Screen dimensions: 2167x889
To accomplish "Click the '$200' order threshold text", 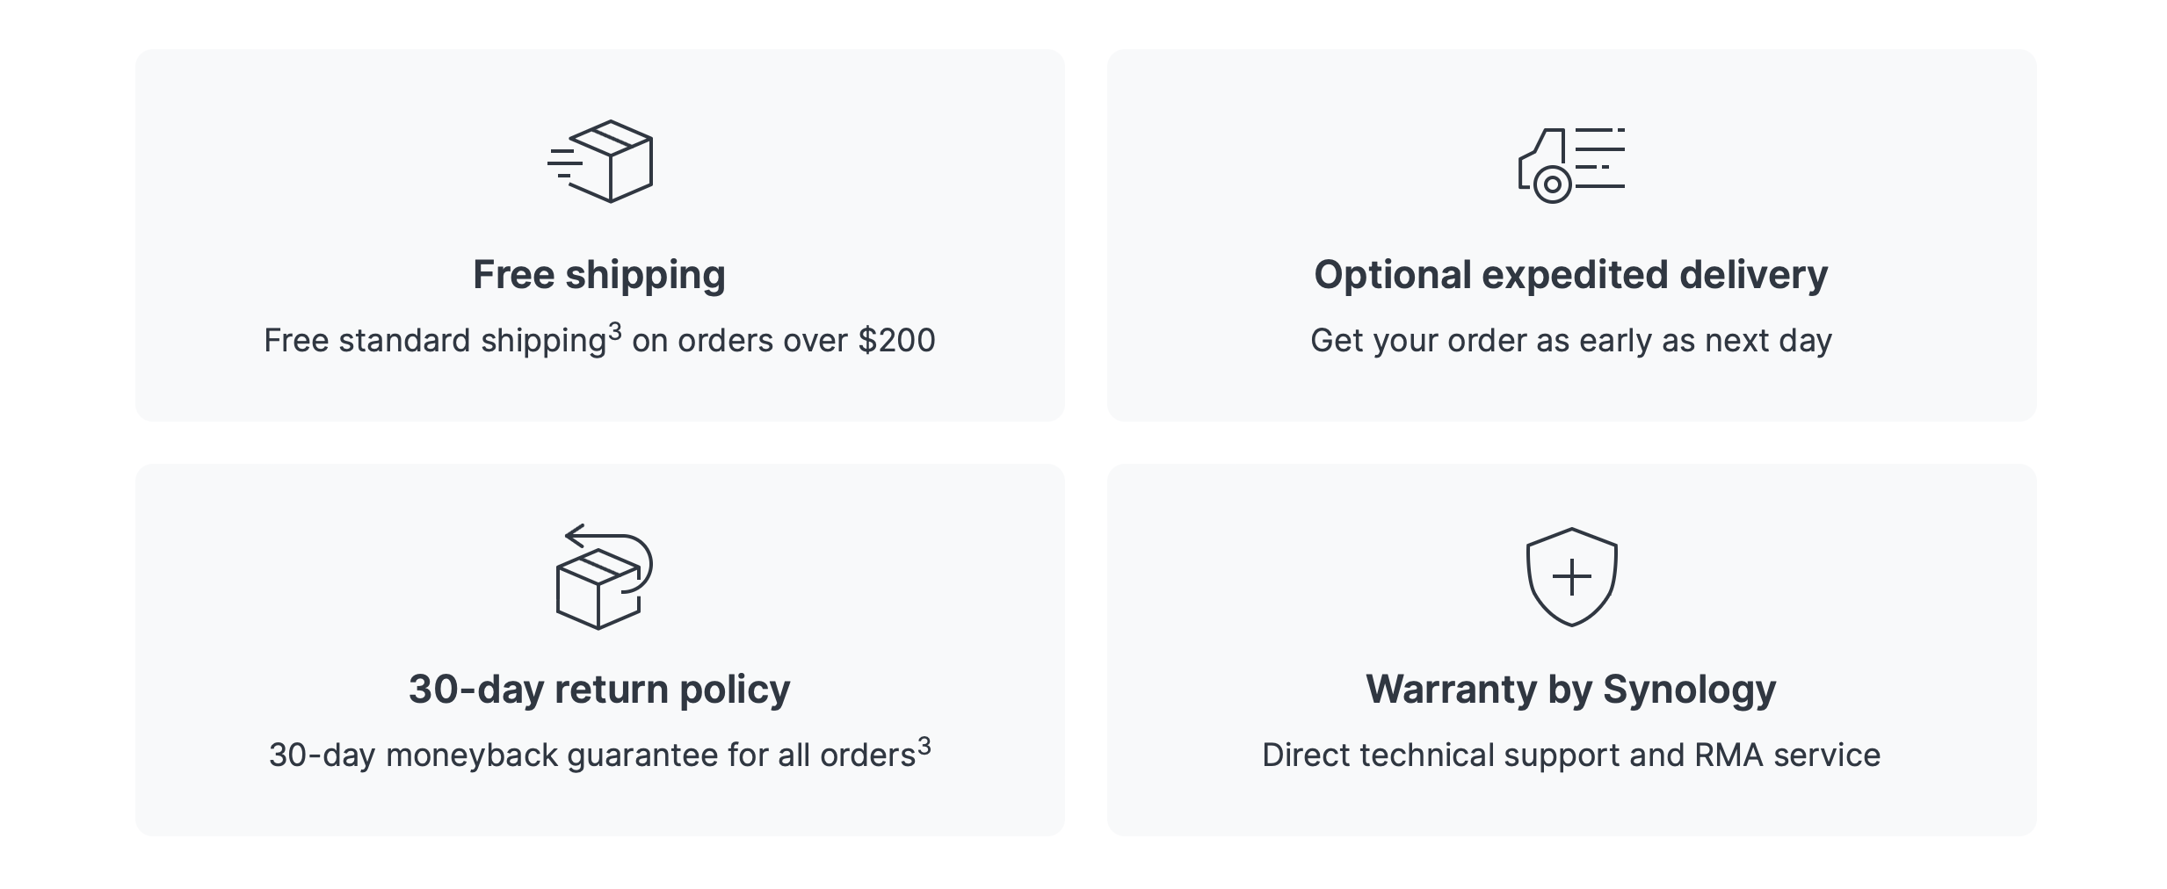I will tap(896, 341).
